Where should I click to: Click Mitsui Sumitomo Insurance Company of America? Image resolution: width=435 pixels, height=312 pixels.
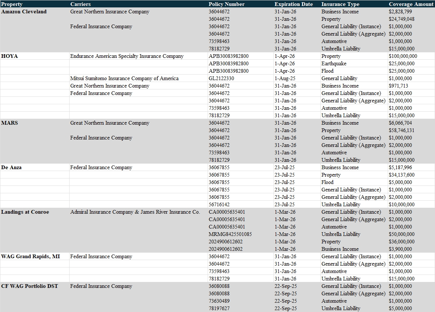124,78
